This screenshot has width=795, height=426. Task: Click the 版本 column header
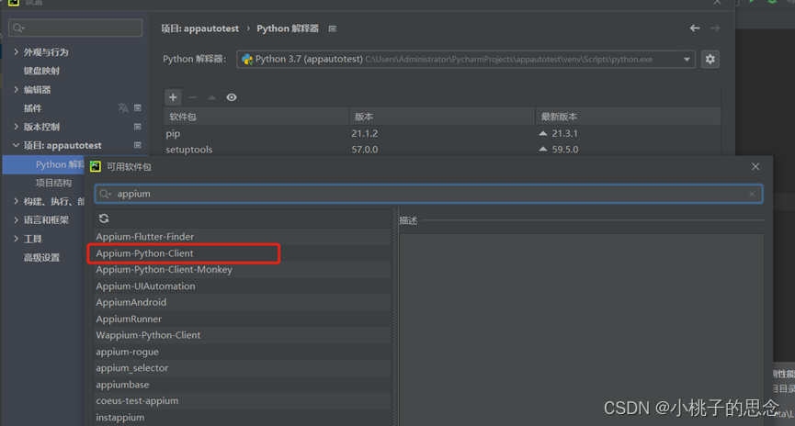click(x=442, y=117)
